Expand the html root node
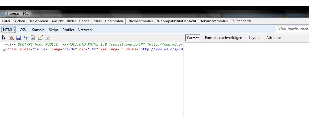 coord(4,49)
